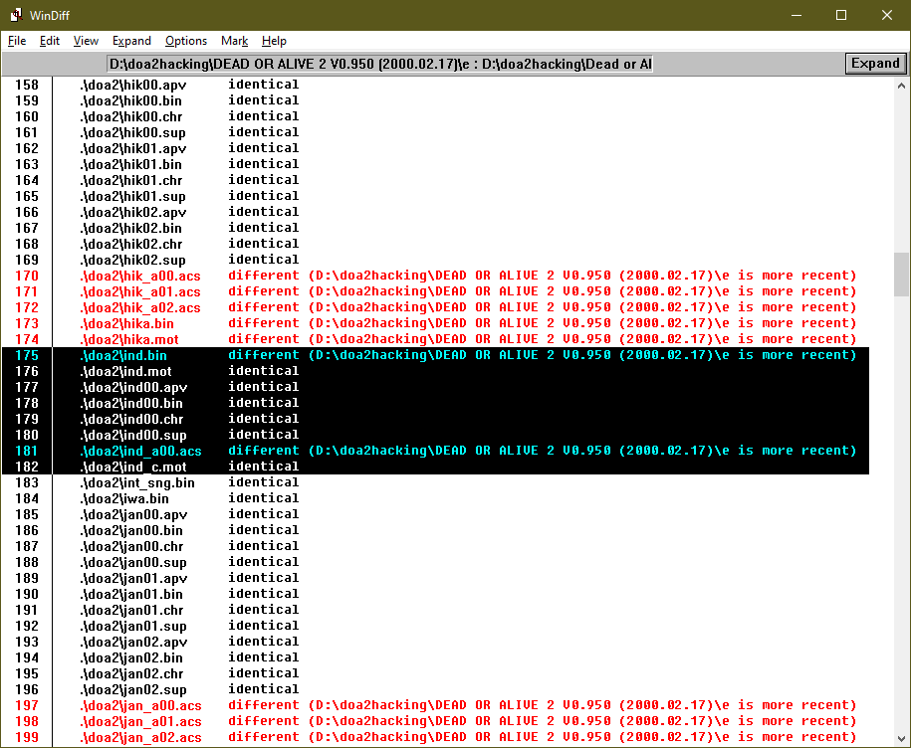Select row .\doa2\iwa.bin
911x748 pixels.
[x=435, y=498]
